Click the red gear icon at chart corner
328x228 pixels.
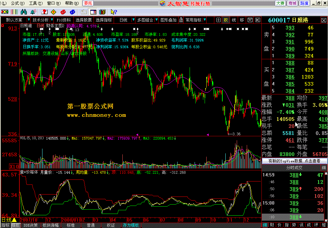click(3, 26)
